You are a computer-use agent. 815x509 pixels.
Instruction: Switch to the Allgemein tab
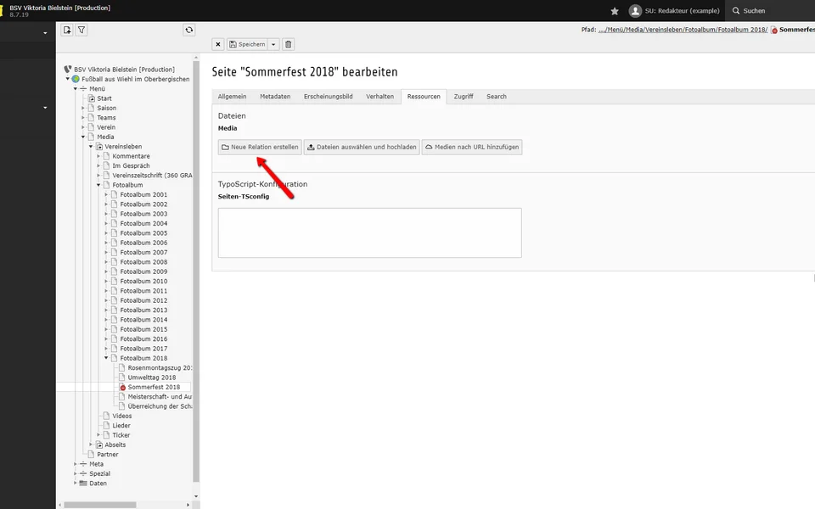232,97
